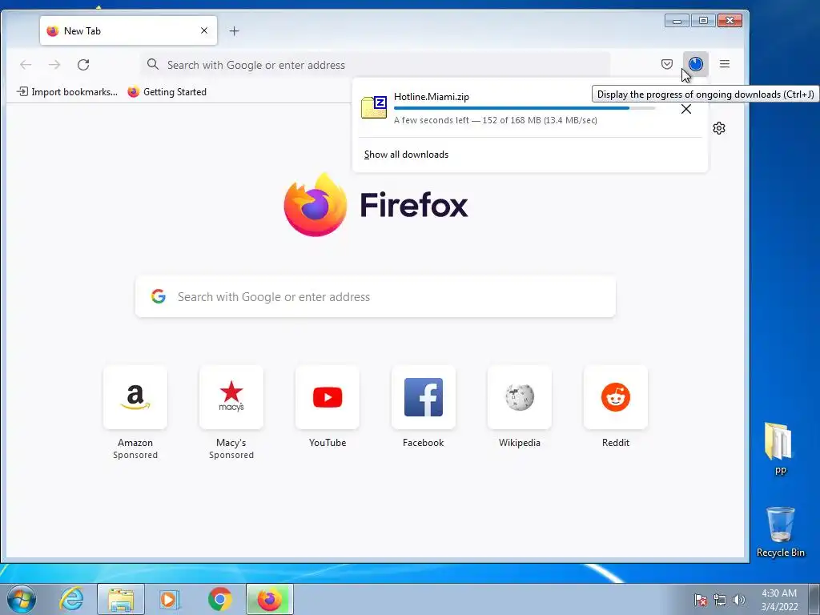The image size is (820, 615).
Task: Launch Internet Explorer from taskbar
Action: tap(71, 599)
